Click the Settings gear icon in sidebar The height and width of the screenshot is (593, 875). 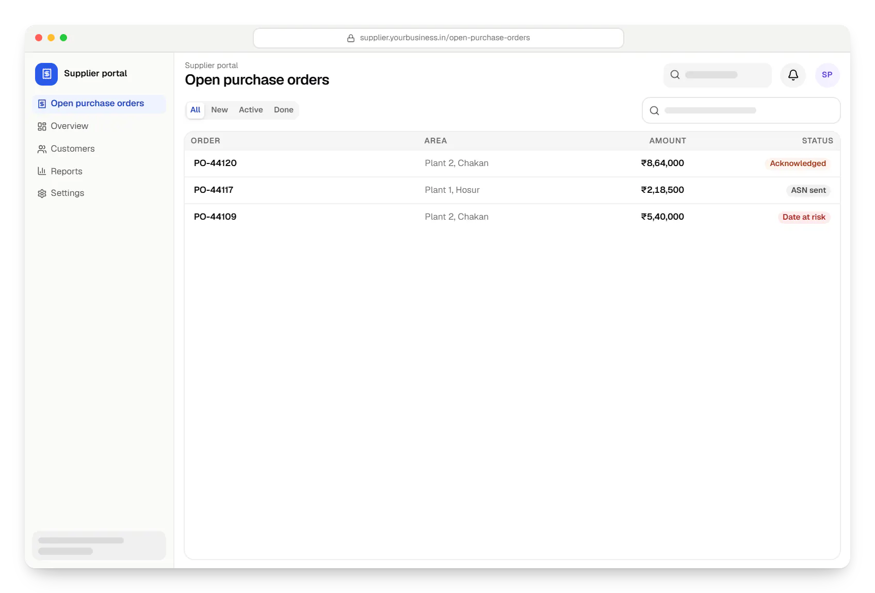click(x=42, y=193)
